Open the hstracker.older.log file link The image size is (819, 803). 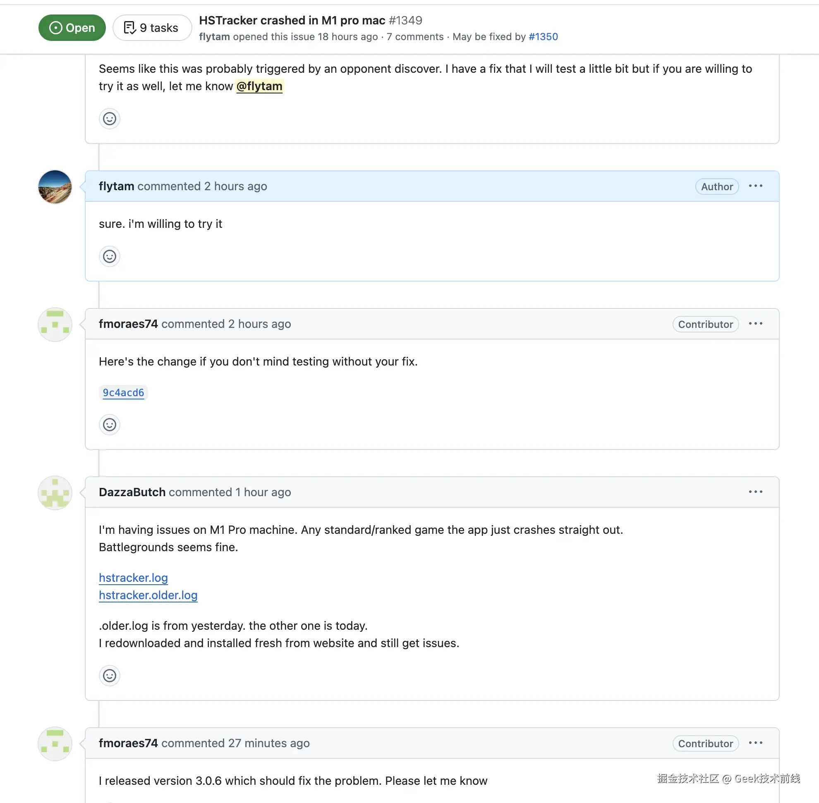148,595
